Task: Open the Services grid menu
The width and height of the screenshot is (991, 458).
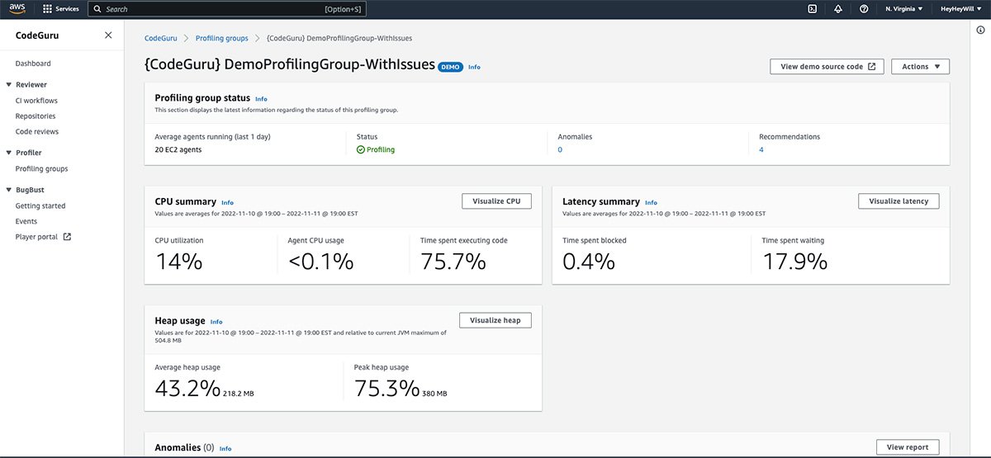Action: coord(48,9)
